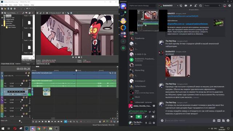
Task: Open project Properties gear in VEGAS toolbar
Action: [15, 9]
